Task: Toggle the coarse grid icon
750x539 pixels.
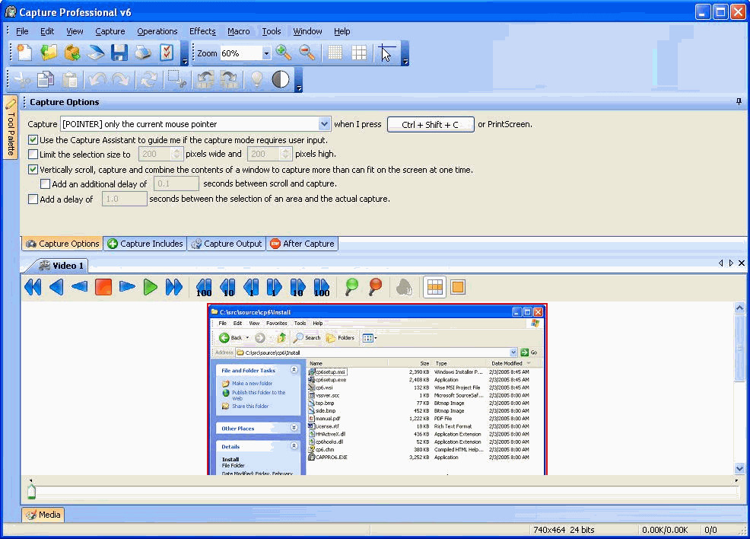Action: tap(359, 53)
